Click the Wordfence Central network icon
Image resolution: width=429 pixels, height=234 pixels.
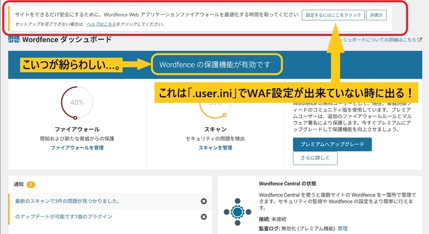[238, 212]
